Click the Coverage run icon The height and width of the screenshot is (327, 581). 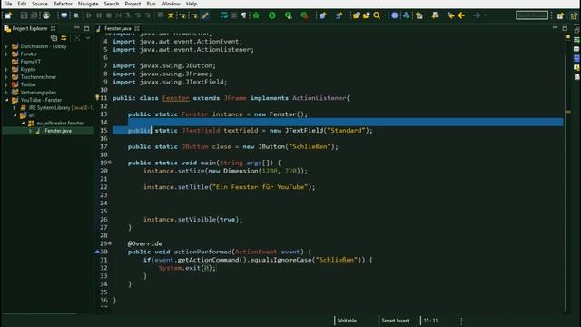pos(289,15)
